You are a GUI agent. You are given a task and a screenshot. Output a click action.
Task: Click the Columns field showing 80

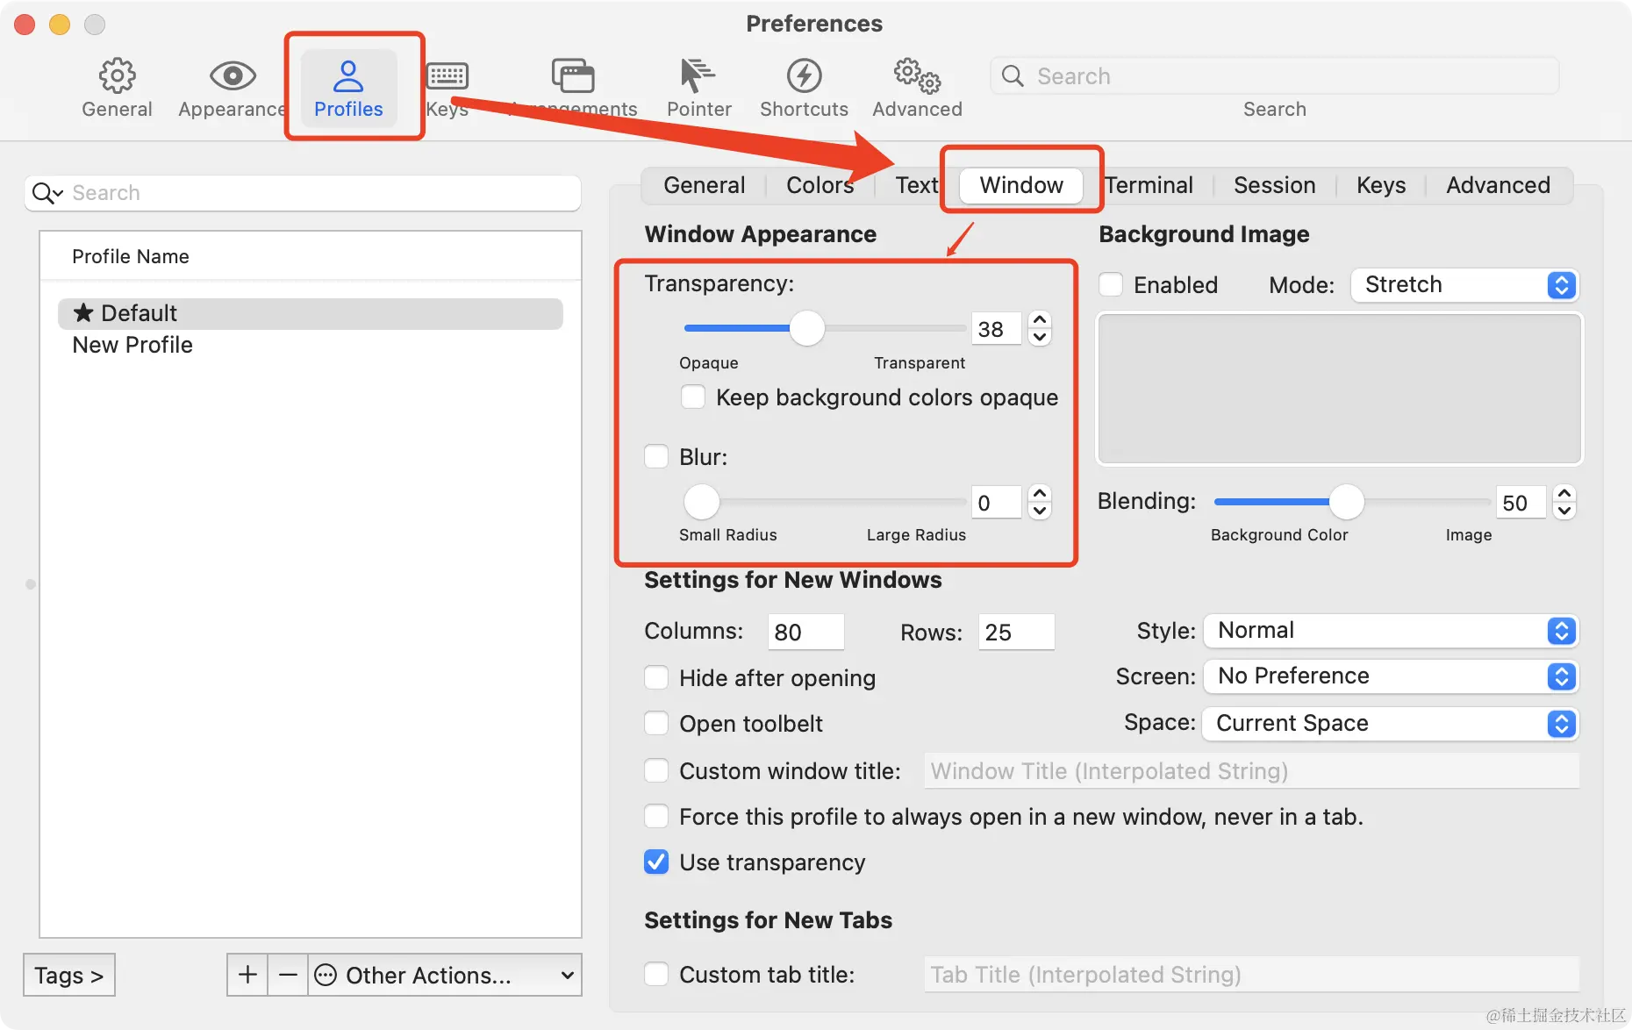click(x=805, y=633)
